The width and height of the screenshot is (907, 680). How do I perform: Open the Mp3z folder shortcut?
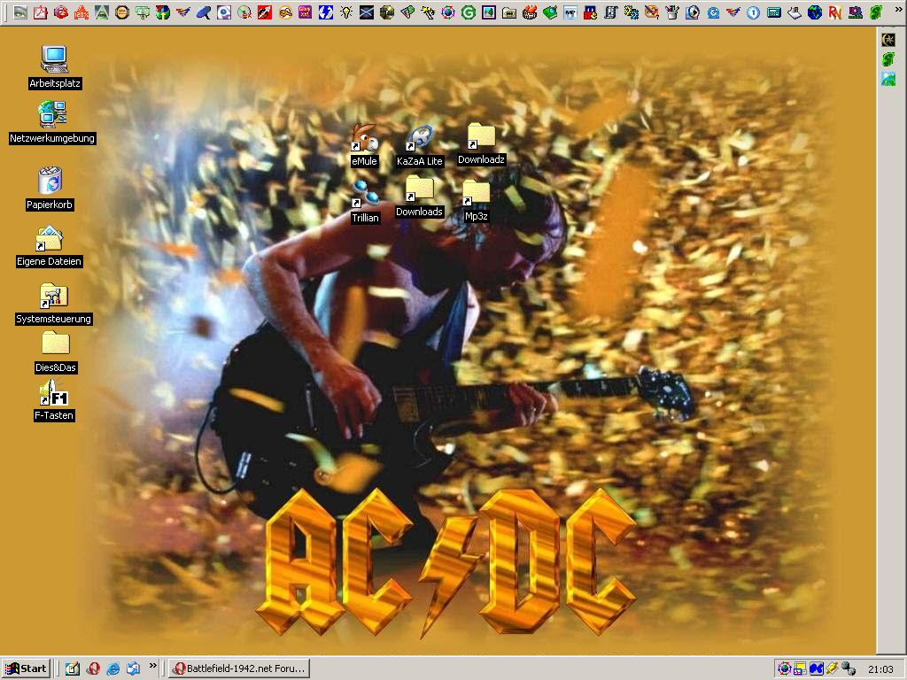[476, 193]
